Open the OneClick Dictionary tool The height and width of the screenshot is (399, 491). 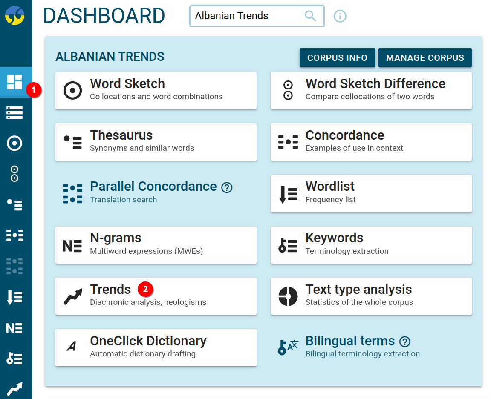(156, 347)
